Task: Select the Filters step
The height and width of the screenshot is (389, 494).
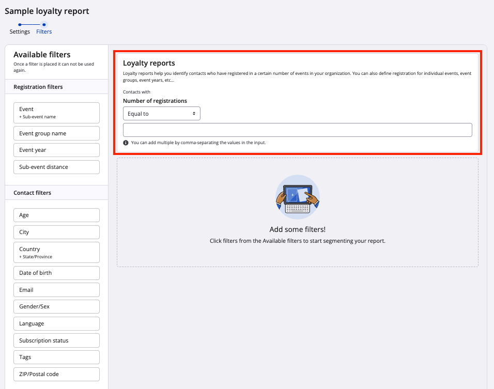Action: pos(44,32)
